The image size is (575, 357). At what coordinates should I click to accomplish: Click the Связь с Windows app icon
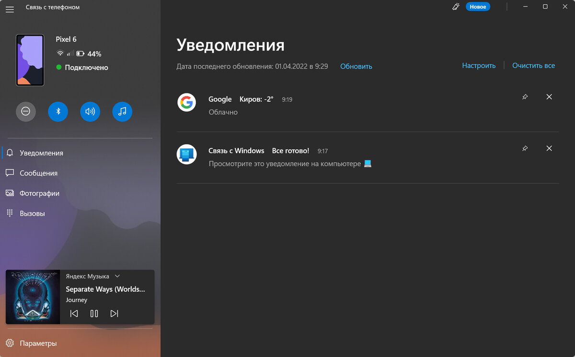(x=186, y=154)
